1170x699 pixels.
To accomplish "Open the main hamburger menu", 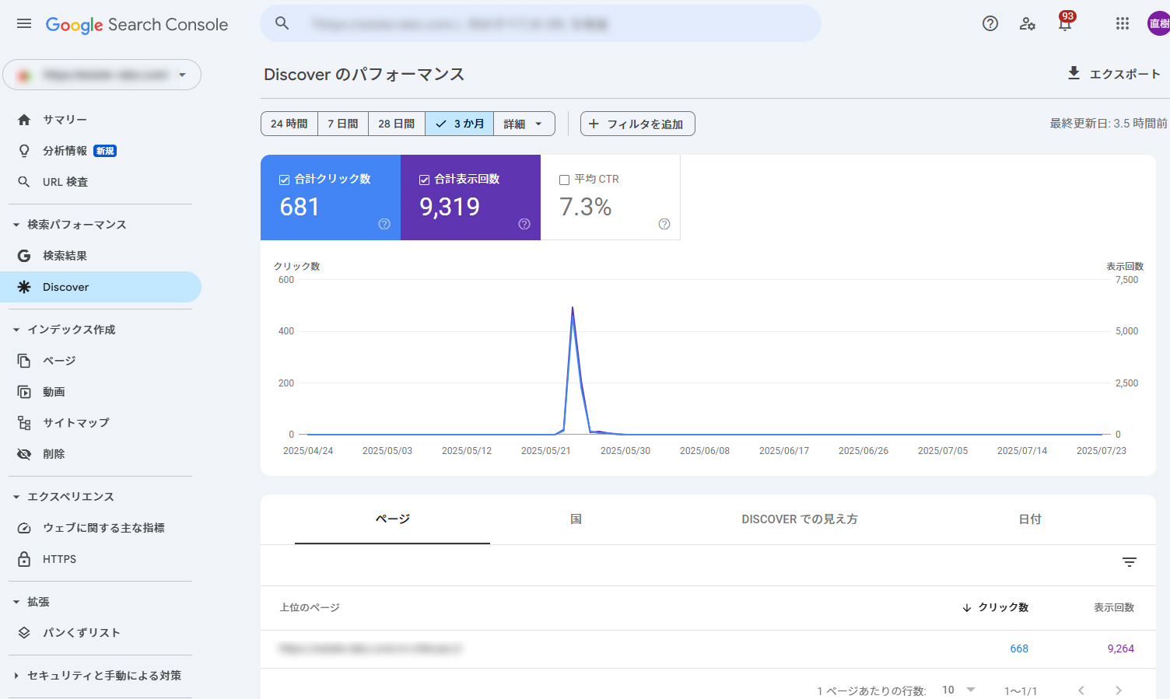I will pyautogui.click(x=24, y=24).
